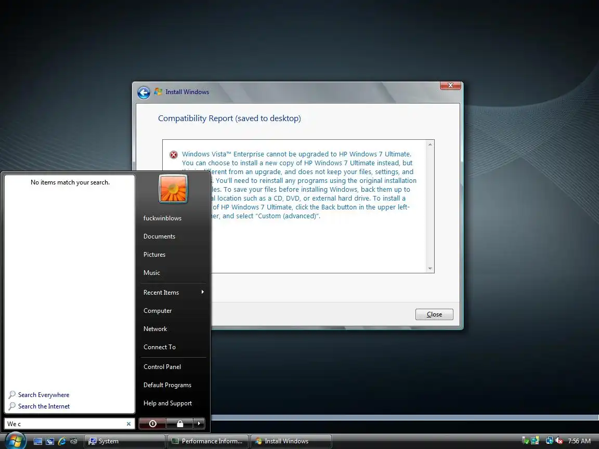Screen dimensions: 599x449
Task: Switch to the Install Windows taskbar button
Action: tap(291, 441)
